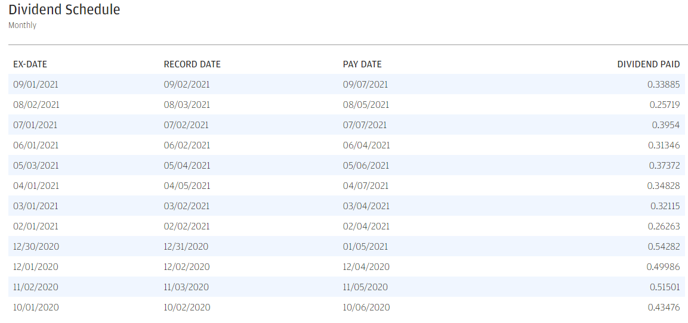Select record date 07/02/2021
688x323 pixels.
(x=186, y=125)
